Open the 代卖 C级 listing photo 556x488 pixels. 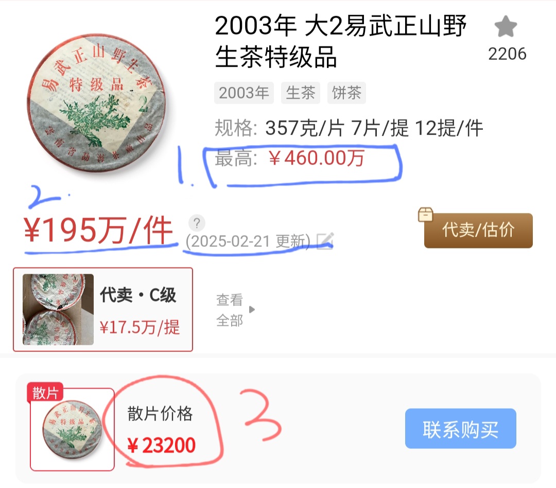pos(58,310)
